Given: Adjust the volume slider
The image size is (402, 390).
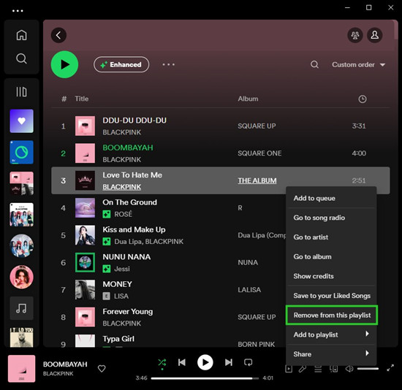Looking at the screenshot, I should (x=368, y=369).
